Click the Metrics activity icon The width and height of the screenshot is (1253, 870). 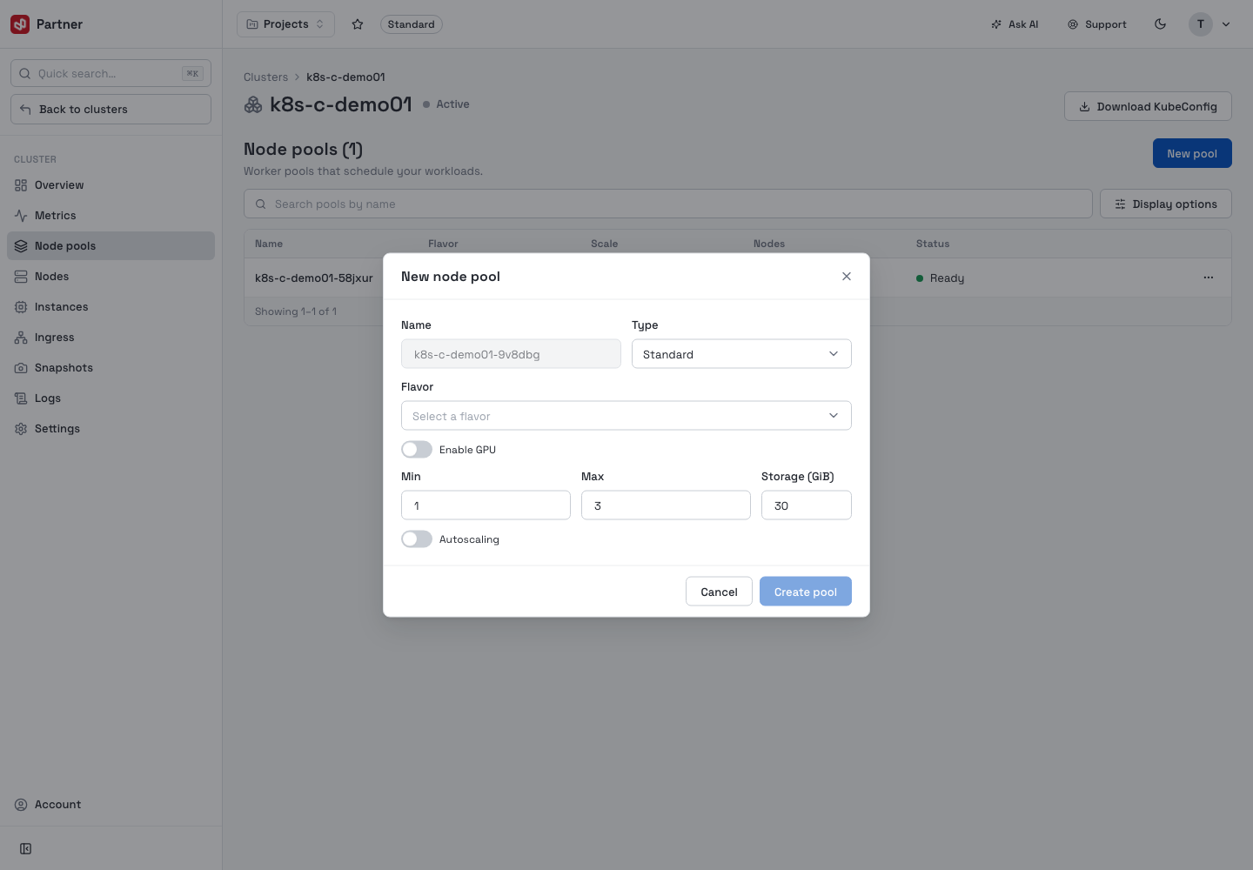21,216
